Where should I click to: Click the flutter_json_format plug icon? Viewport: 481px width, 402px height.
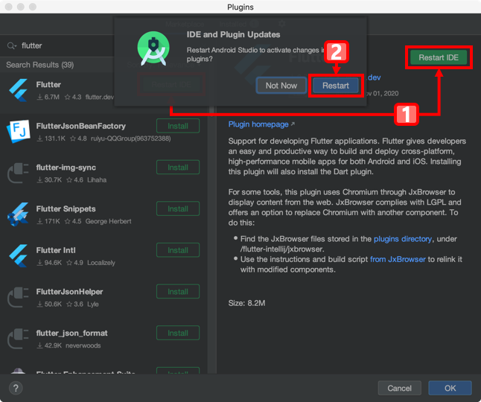(x=18, y=339)
